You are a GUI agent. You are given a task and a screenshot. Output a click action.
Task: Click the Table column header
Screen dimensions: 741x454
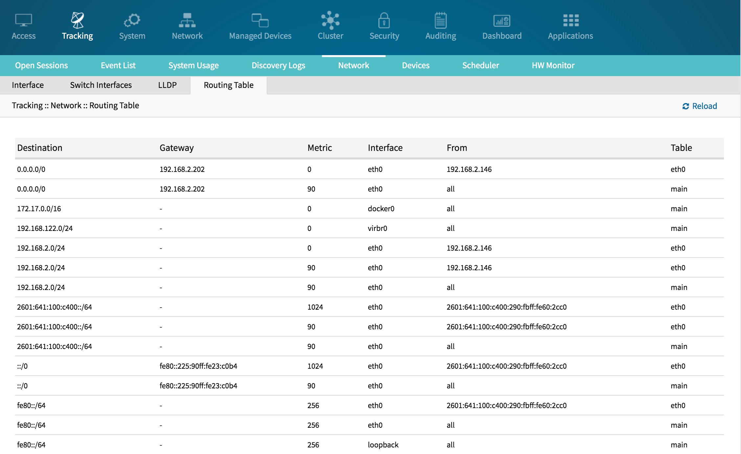[681, 148]
